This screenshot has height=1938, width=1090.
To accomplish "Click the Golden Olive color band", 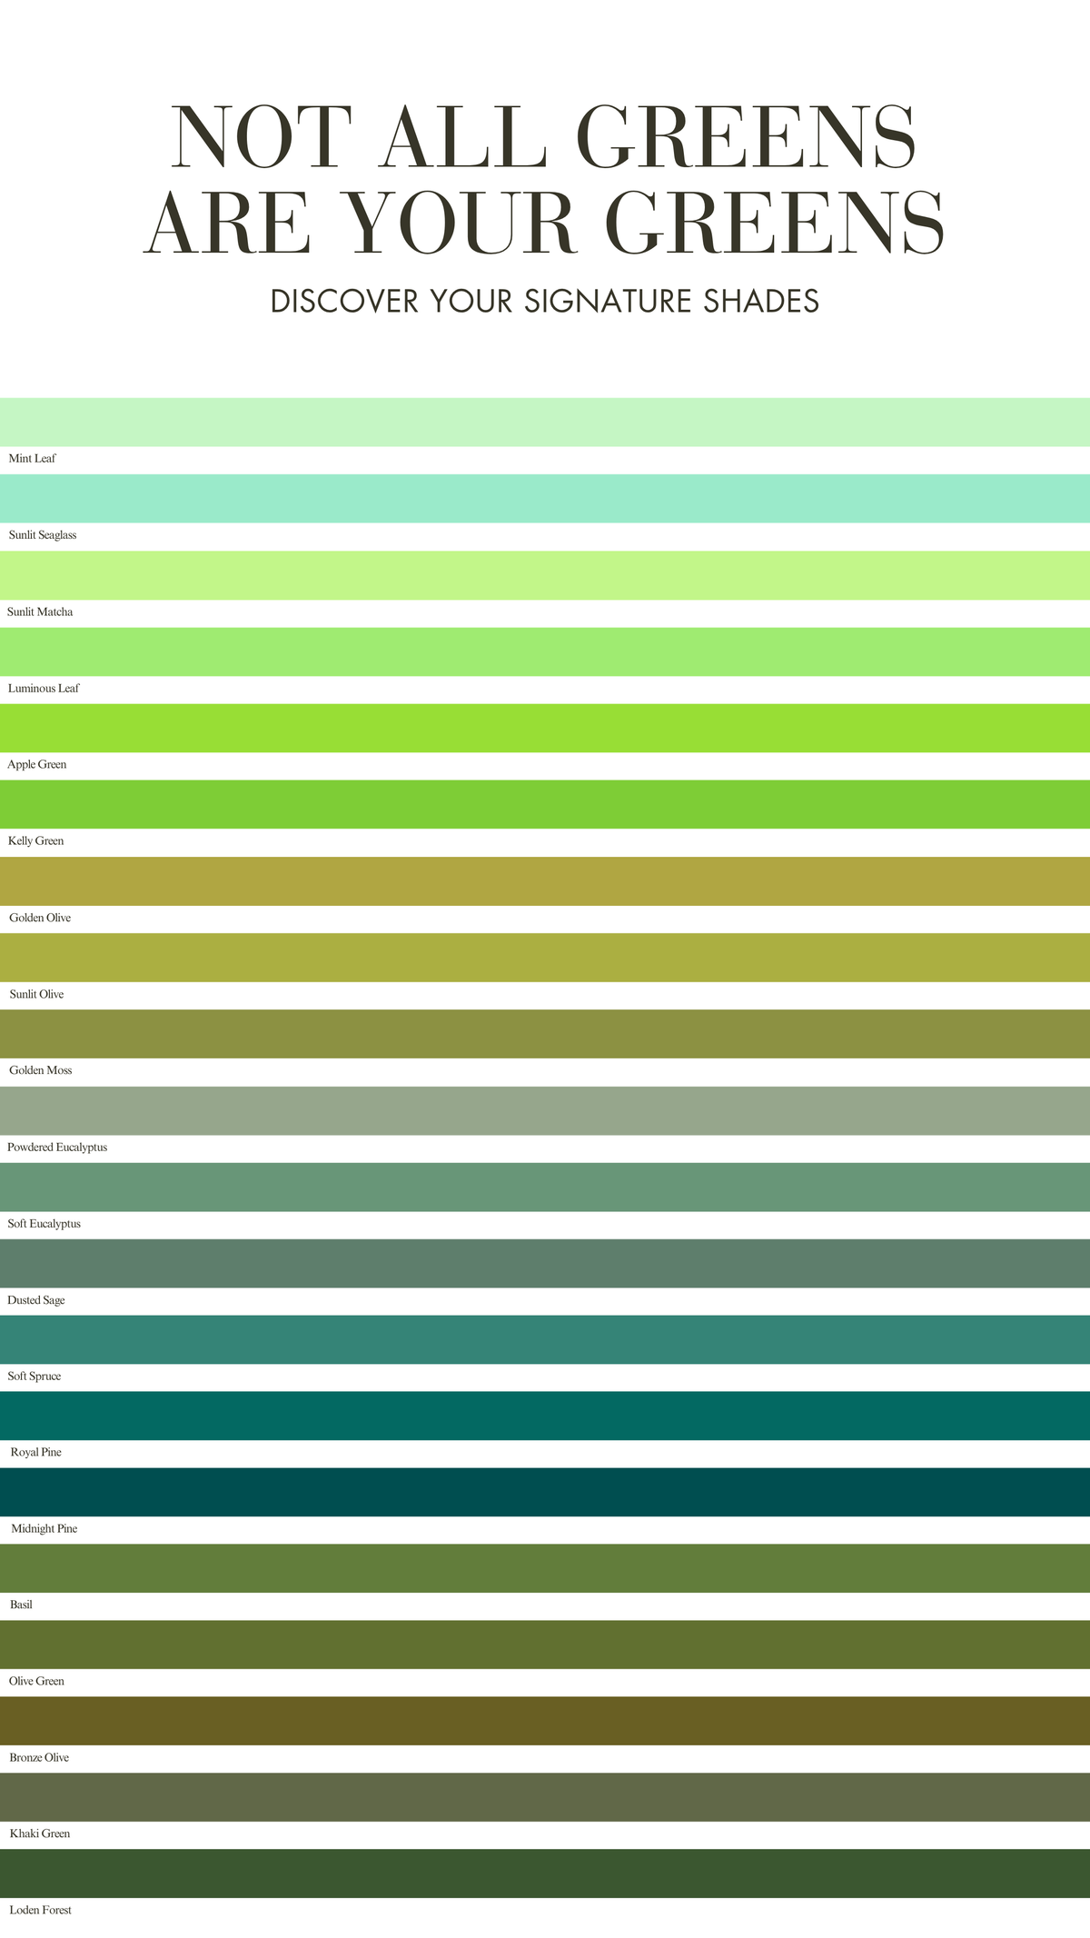I will (x=545, y=881).
